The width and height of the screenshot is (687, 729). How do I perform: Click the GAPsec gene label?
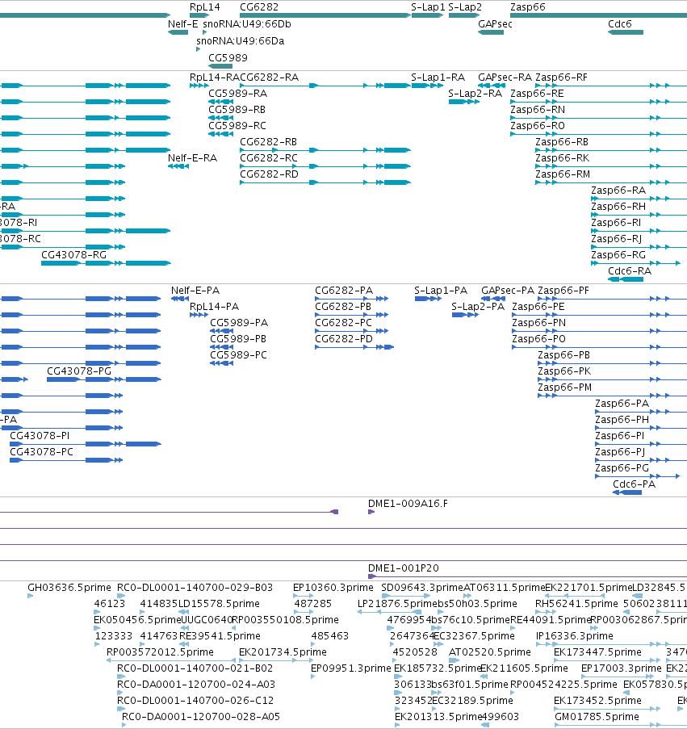[x=495, y=24]
